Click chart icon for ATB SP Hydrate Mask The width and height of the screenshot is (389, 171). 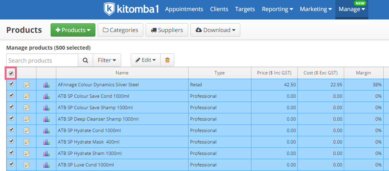(x=46, y=142)
